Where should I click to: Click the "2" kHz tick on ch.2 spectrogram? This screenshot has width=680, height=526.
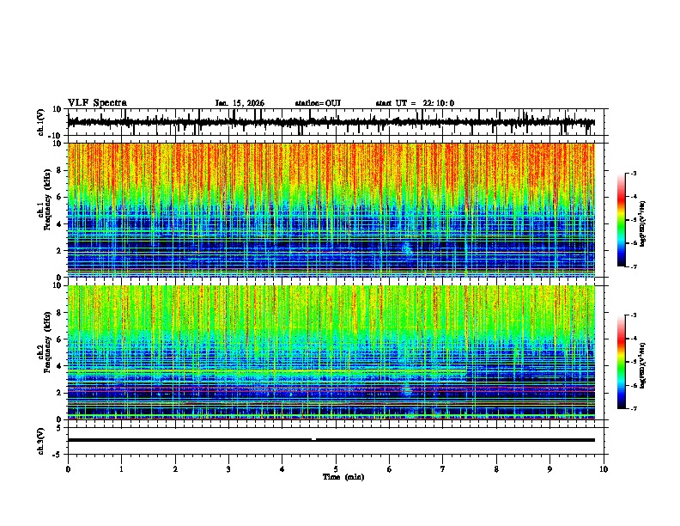tap(61, 393)
